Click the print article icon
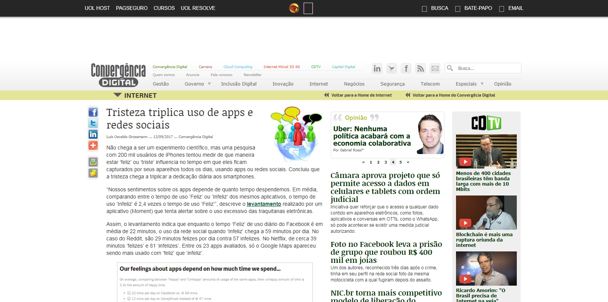608x302 pixels. tap(93, 162)
